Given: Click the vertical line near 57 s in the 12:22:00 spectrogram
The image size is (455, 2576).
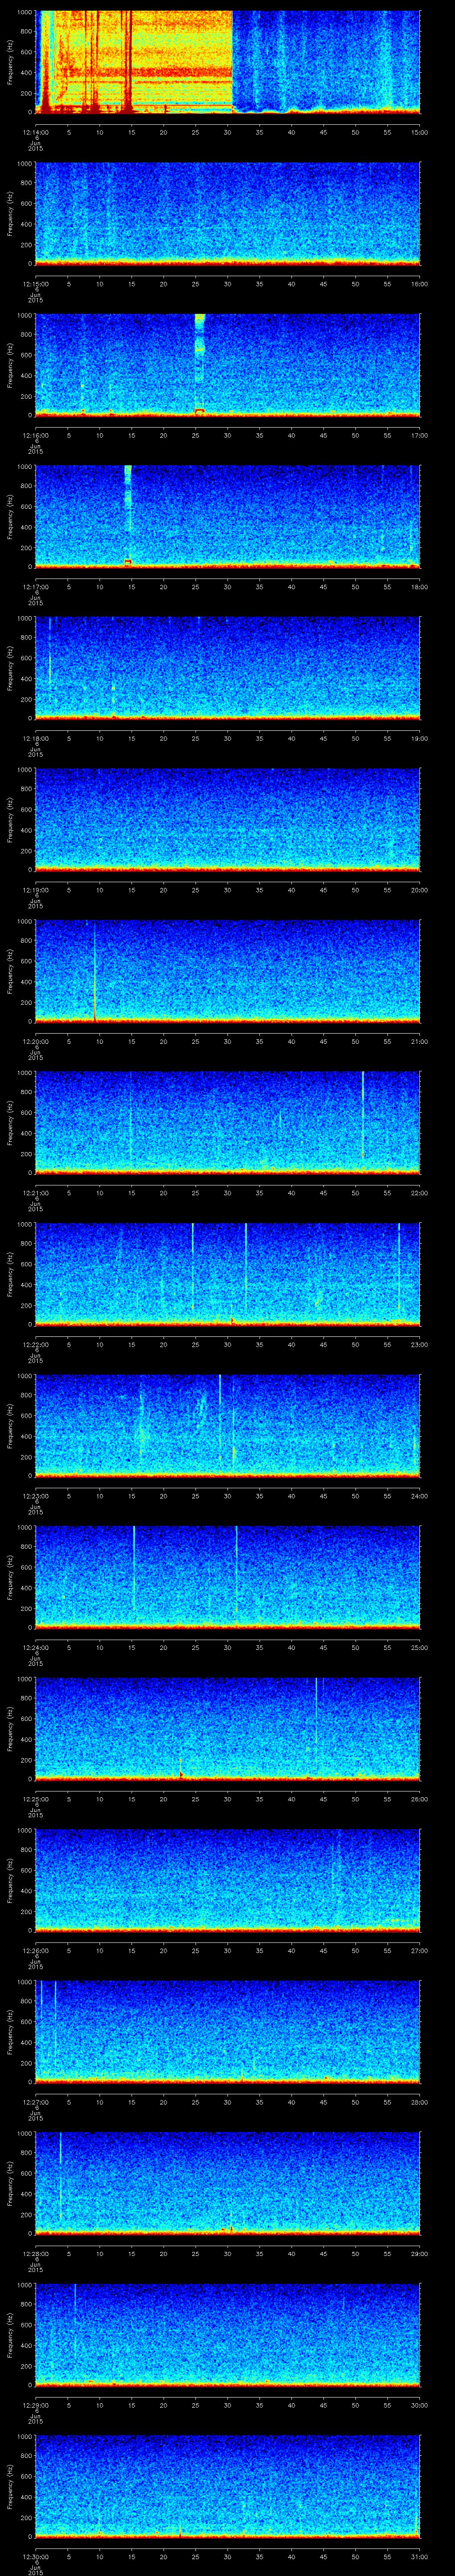Looking at the screenshot, I should pyautogui.click(x=398, y=1268).
